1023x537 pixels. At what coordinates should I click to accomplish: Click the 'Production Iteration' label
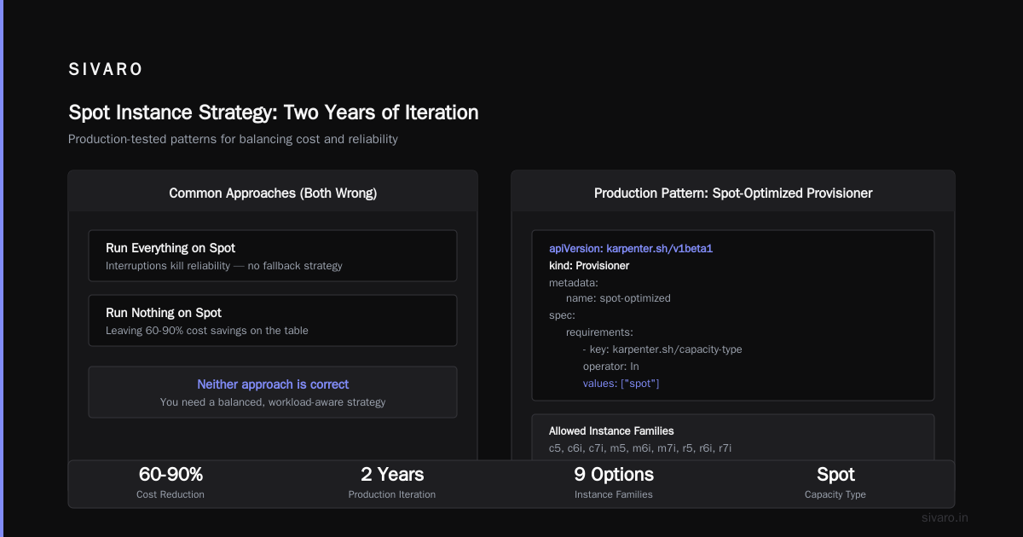coord(392,494)
